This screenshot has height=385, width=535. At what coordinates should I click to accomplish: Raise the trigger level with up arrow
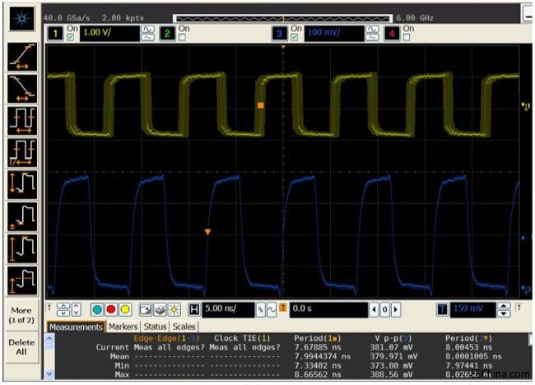(504, 306)
